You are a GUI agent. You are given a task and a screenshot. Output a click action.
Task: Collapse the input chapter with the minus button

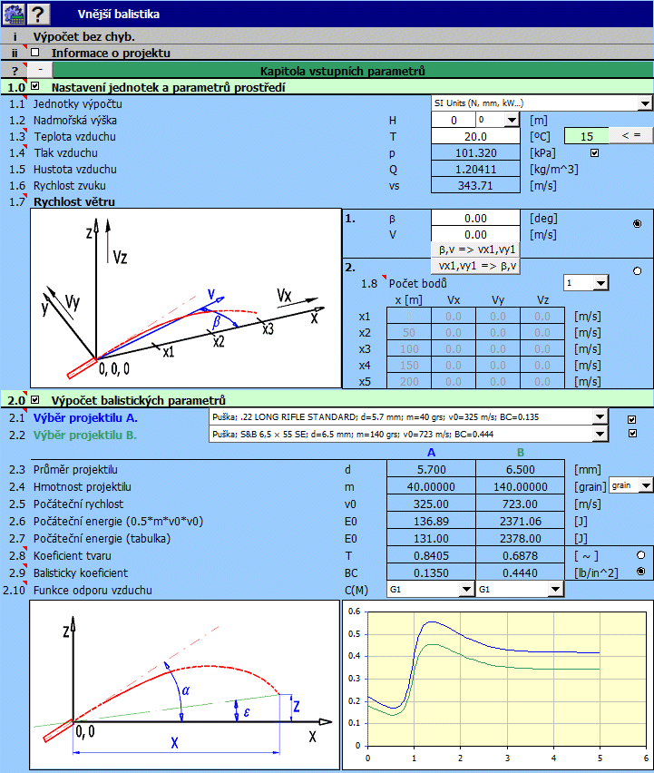pyautogui.click(x=42, y=70)
